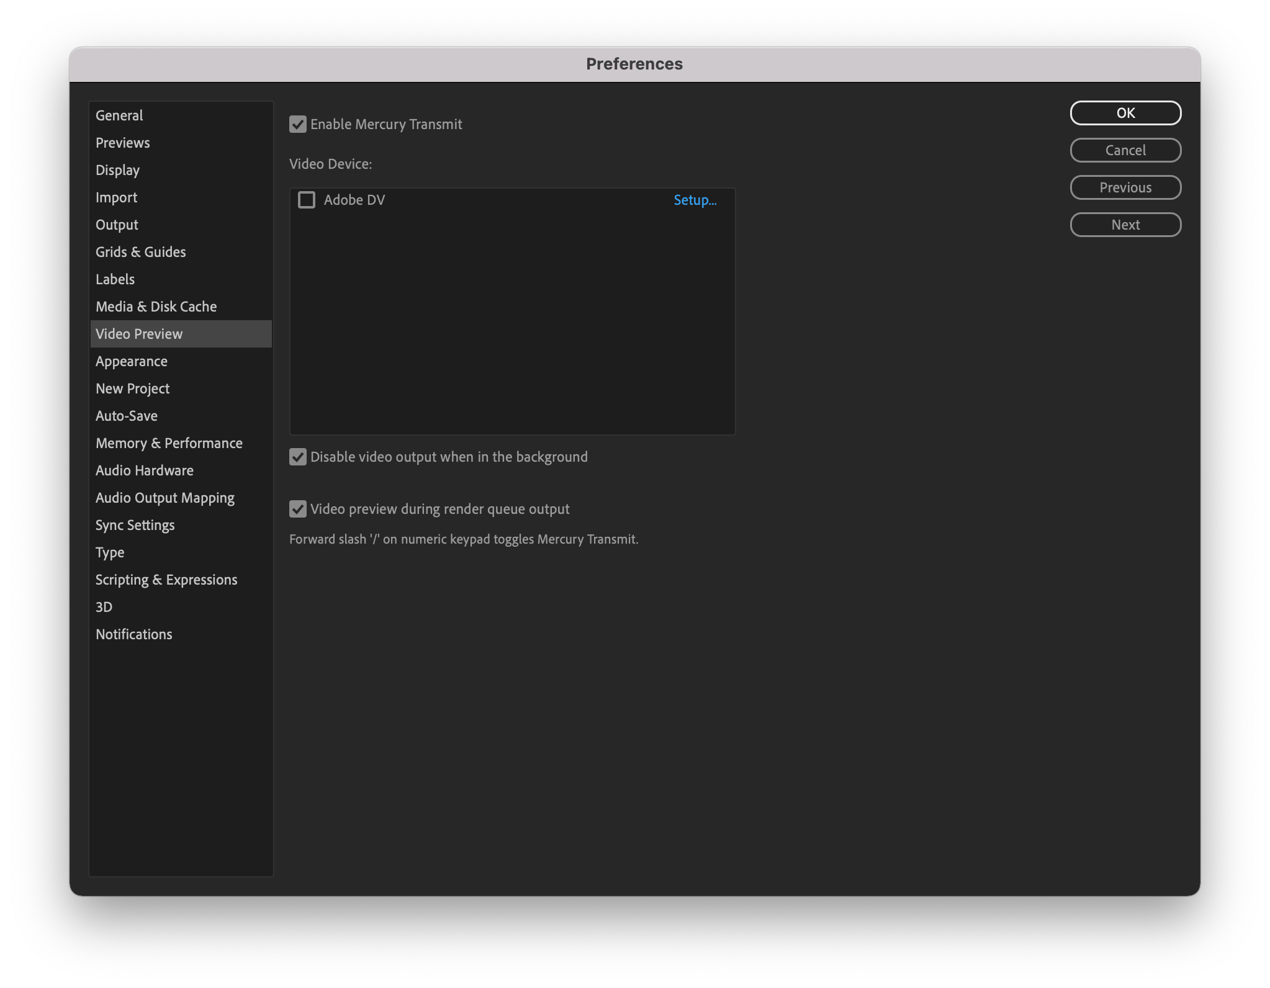Viewport: 1270px width, 988px height.
Task: Select the Import preferences category
Action: point(117,197)
